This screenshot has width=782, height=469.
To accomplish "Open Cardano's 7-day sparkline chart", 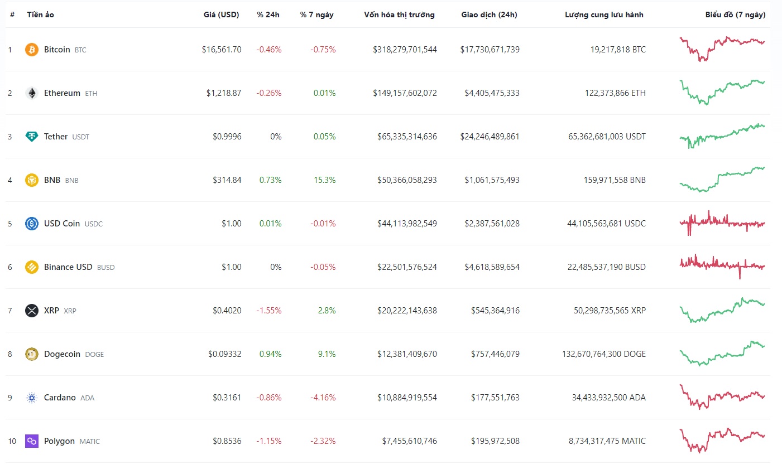I will pyautogui.click(x=722, y=397).
